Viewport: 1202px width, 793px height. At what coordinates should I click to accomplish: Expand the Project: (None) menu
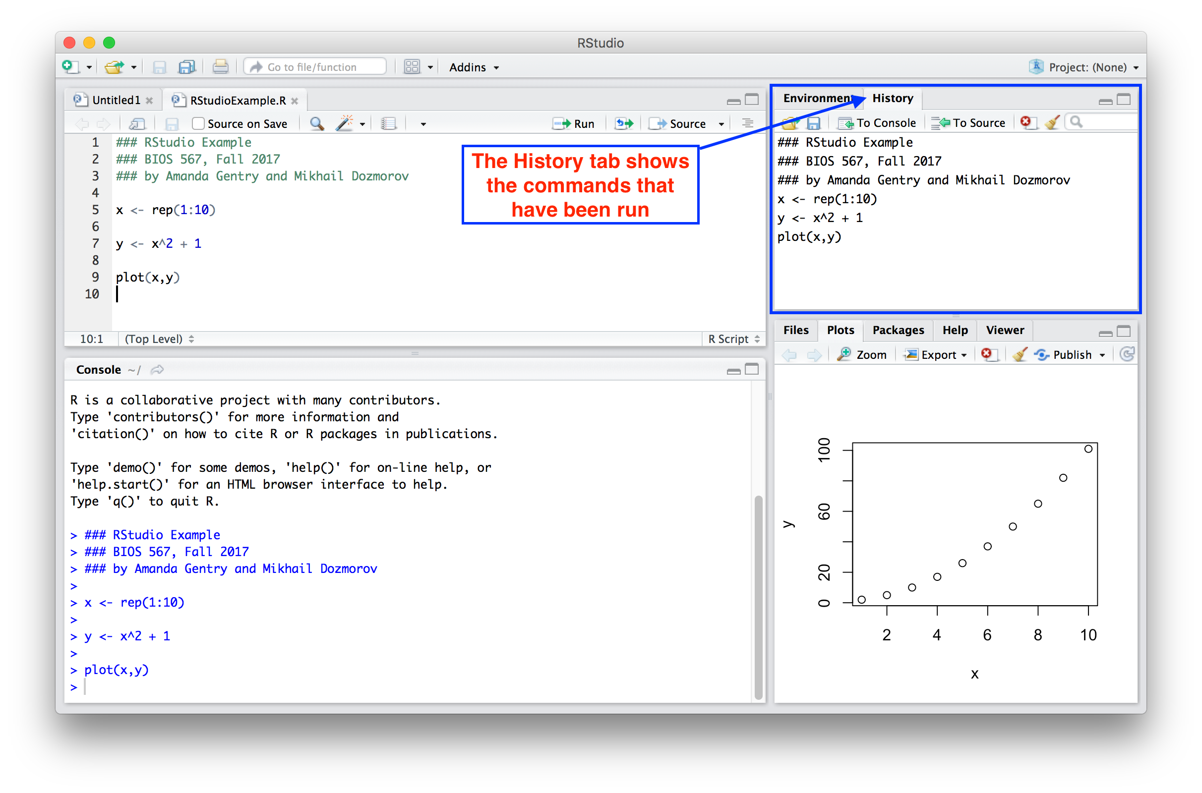tap(1087, 67)
